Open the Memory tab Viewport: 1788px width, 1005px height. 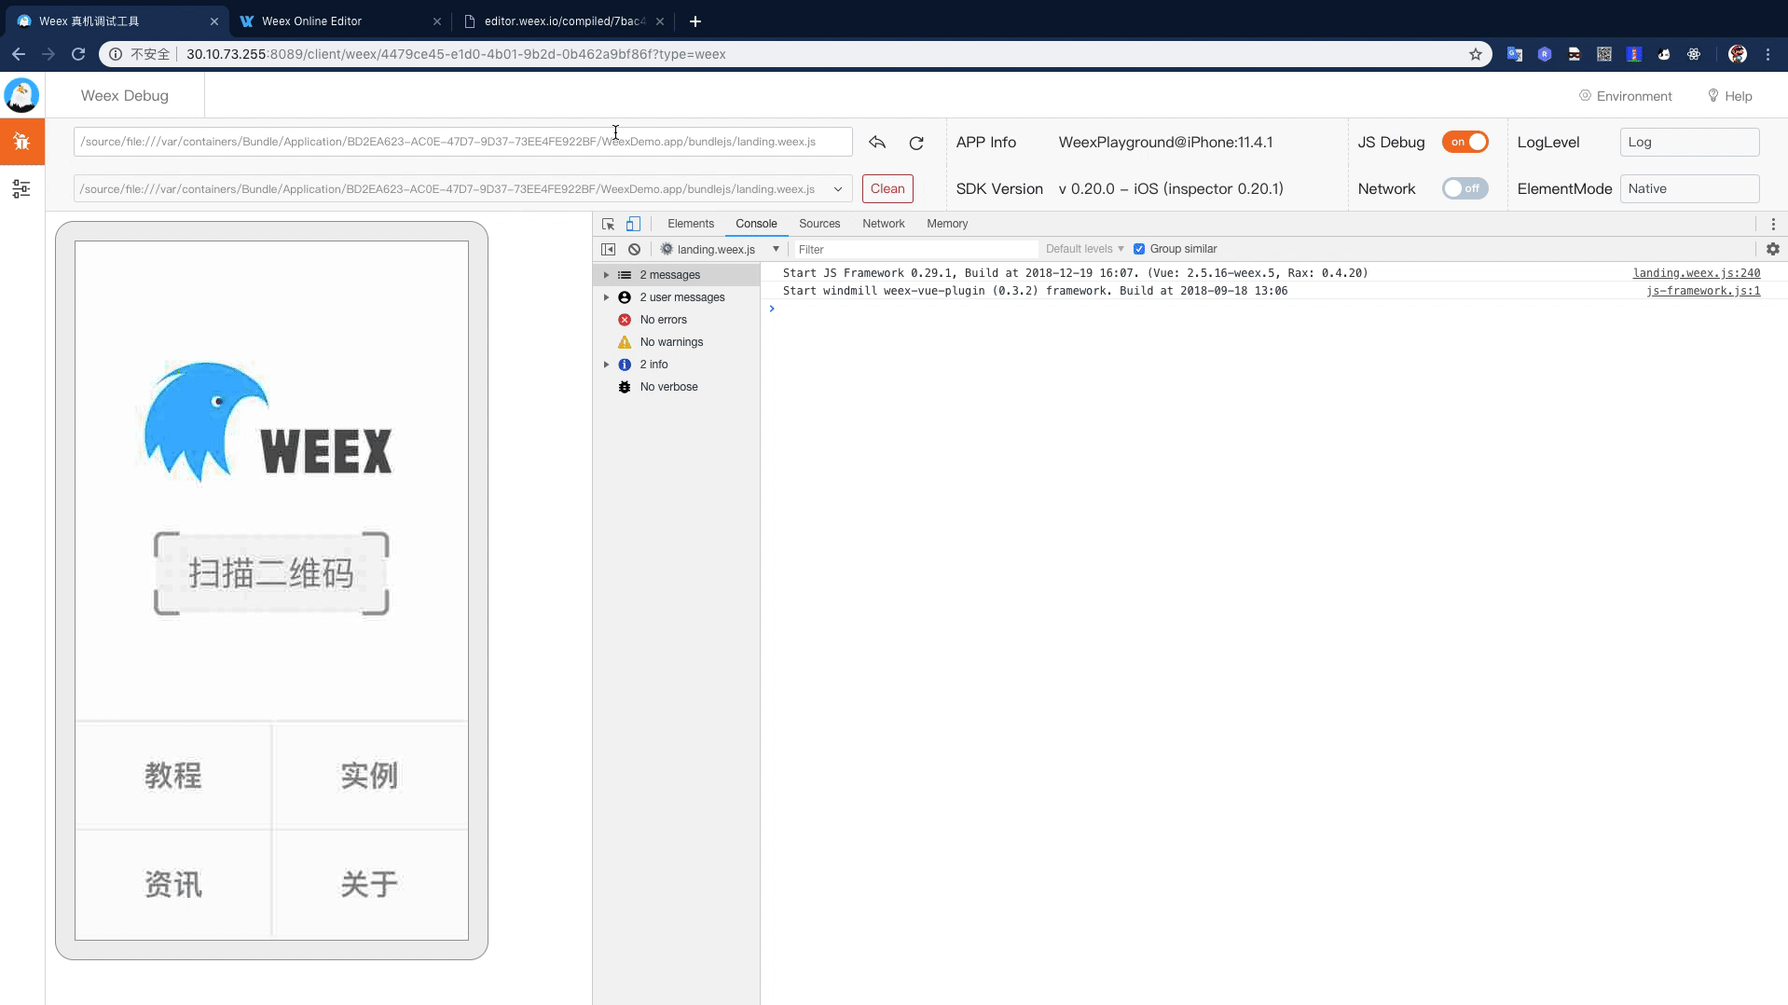coord(947,224)
